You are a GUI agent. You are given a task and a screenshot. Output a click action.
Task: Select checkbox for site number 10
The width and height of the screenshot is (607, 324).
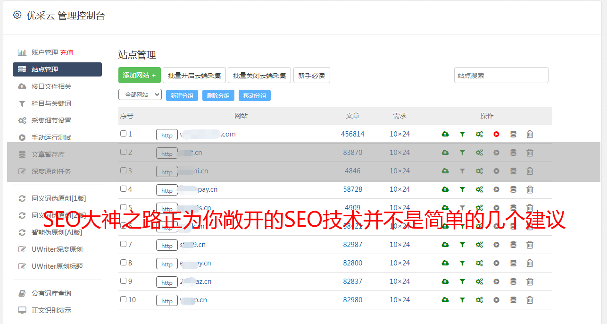click(123, 299)
